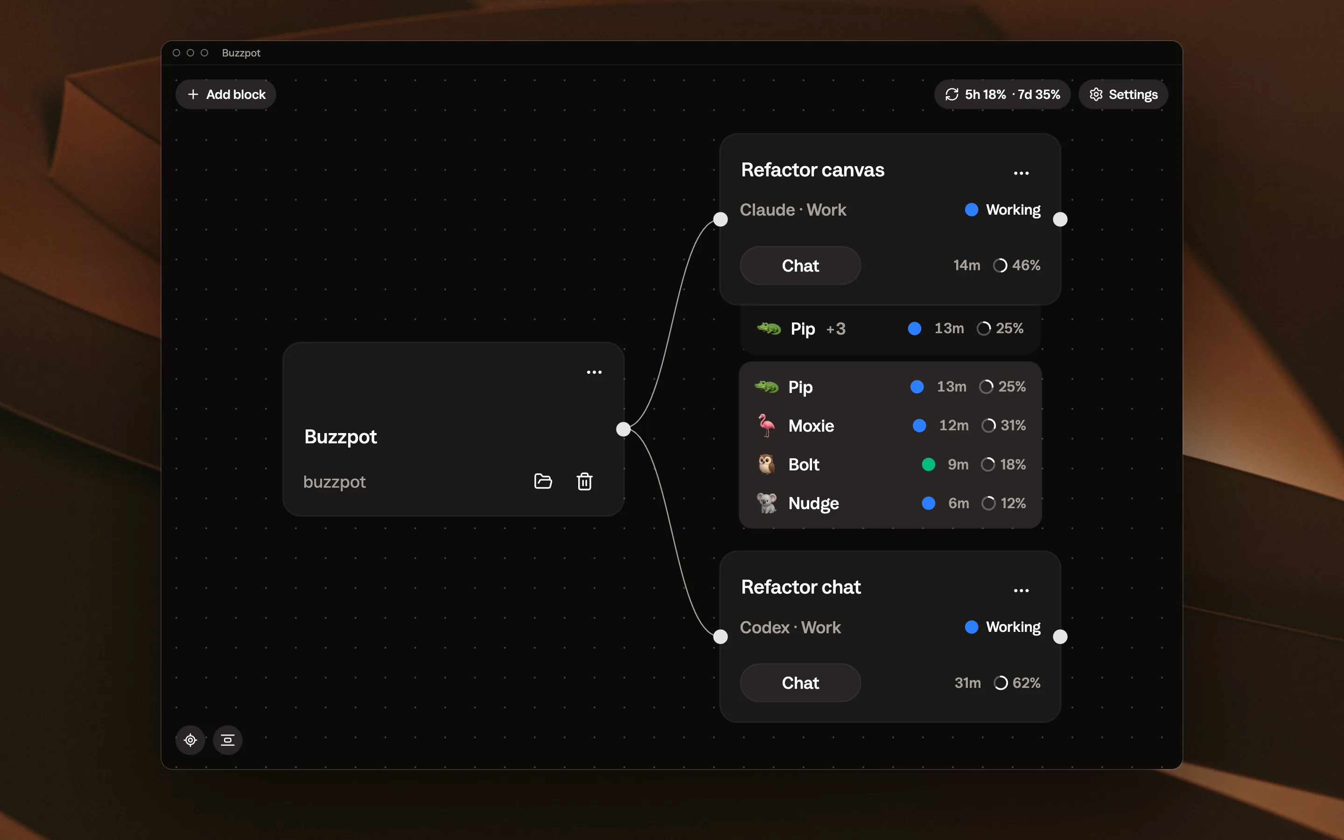Click the buzzpot path text
1344x840 pixels.
pyautogui.click(x=334, y=482)
